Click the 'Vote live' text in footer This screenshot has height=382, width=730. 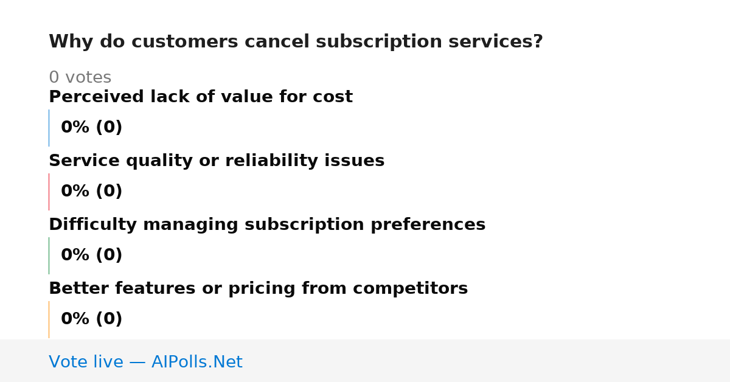click(86, 363)
